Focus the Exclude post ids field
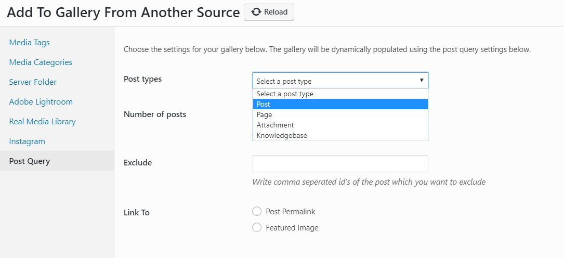Viewport: 564px width, 258px height. tap(340, 164)
